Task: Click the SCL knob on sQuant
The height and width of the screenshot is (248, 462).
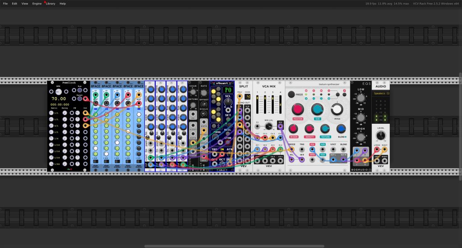Action: pos(228,102)
